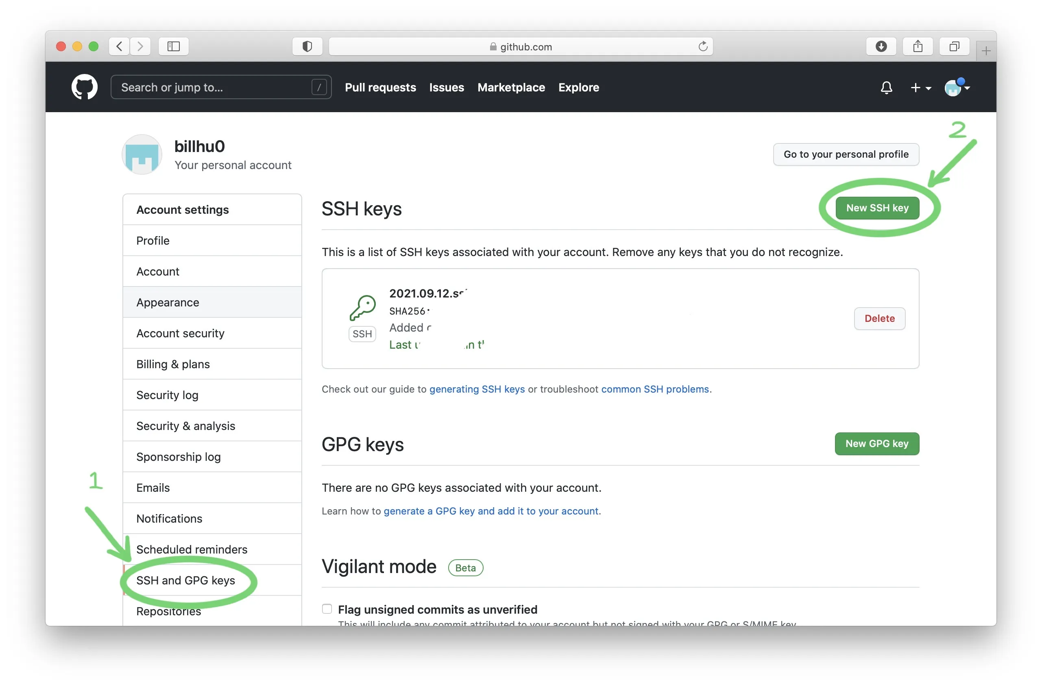The height and width of the screenshot is (686, 1042).
Task: Click the Share icon in toolbar
Action: click(x=917, y=46)
